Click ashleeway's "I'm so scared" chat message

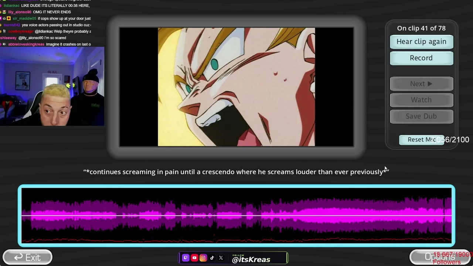click(33, 38)
